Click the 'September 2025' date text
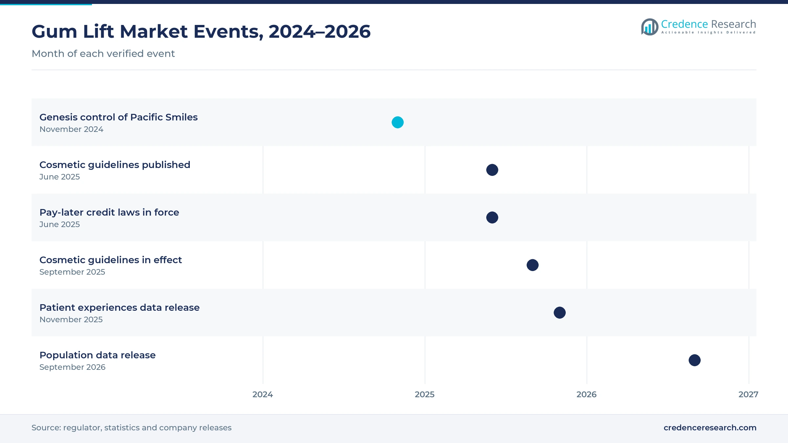 click(x=72, y=272)
